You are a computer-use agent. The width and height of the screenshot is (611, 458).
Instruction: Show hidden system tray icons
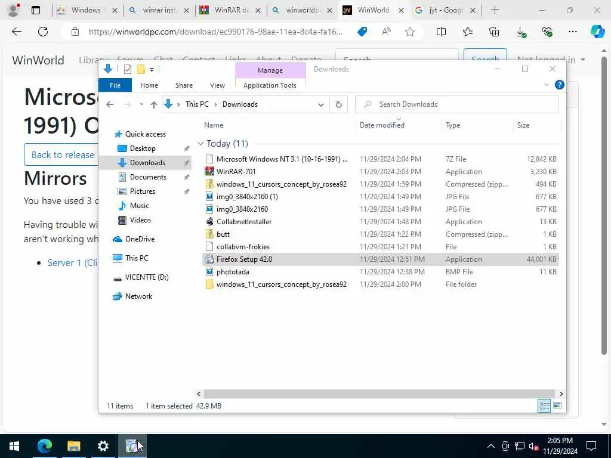coord(491,446)
